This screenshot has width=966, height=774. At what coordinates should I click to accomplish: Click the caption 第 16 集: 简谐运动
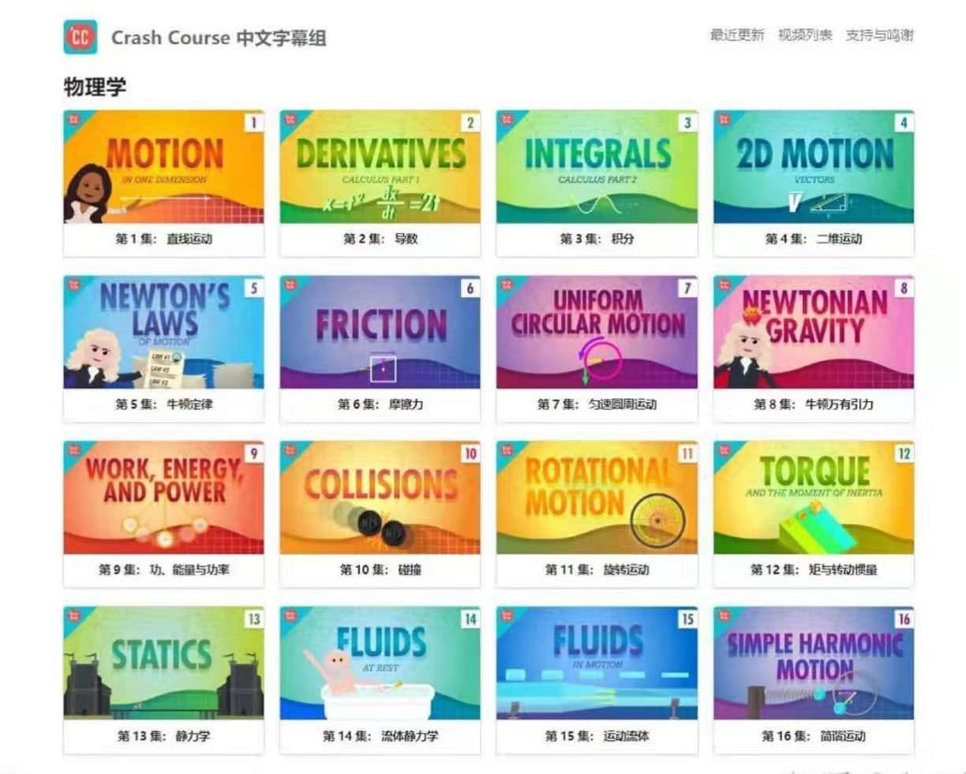(x=814, y=736)
